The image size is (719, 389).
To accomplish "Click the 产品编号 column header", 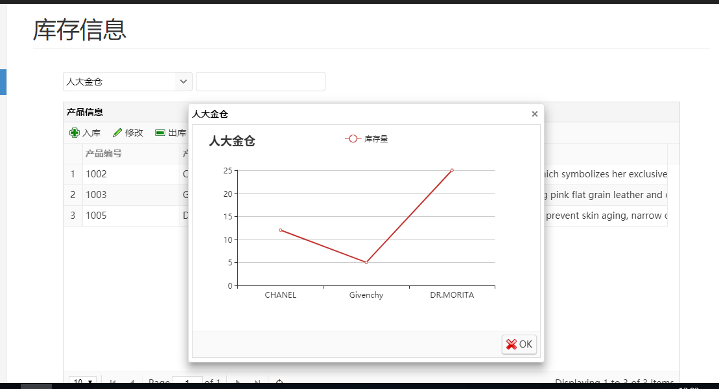I will pos(131,153).
